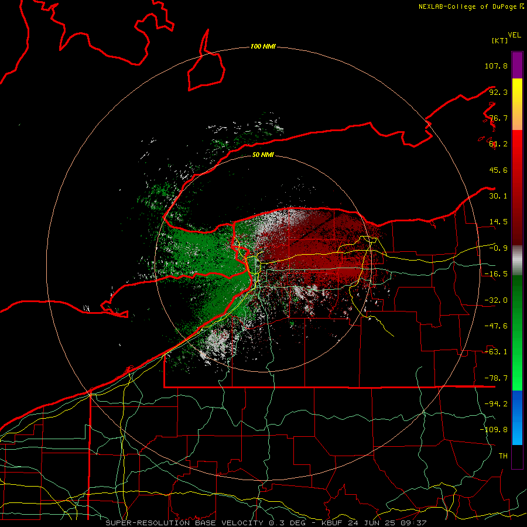527x527 pixels.
Task: Click the TH legend label
Action: pyautogui.click(x=503, y=456)
